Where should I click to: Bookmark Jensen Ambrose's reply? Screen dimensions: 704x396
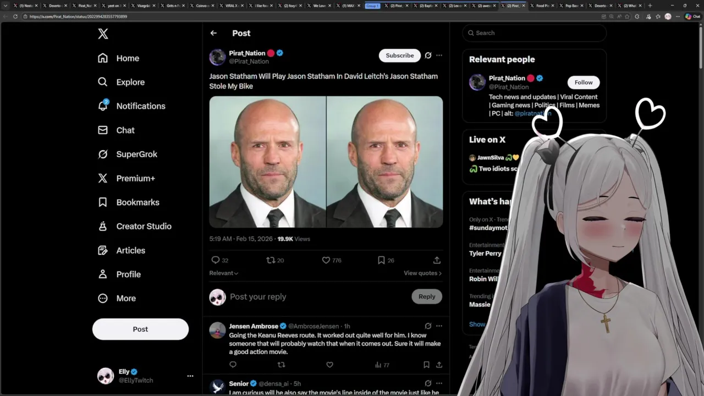[426, 365]
